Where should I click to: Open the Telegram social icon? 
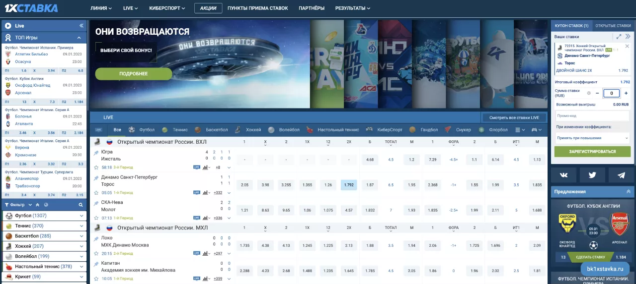621,175
